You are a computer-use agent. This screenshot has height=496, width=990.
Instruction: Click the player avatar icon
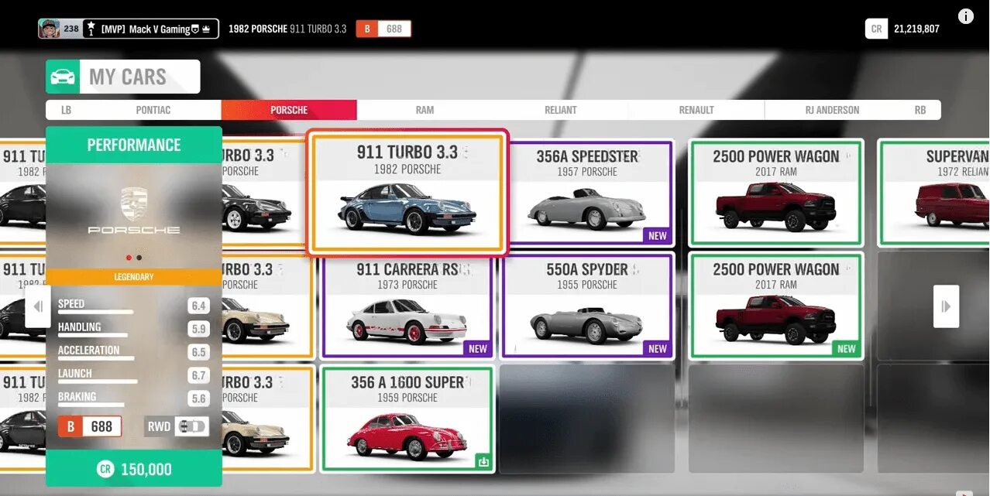coord(50,29)
